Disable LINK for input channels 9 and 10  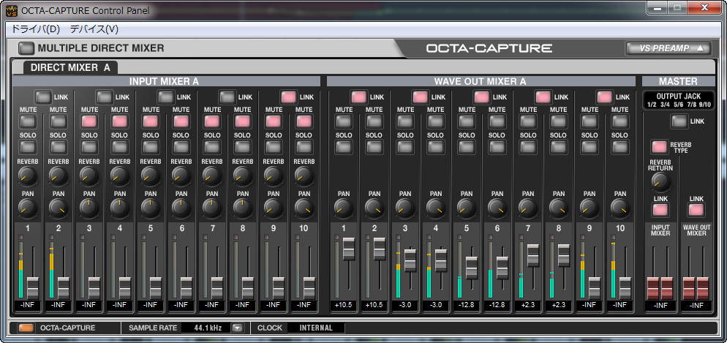tap(290, 97)
